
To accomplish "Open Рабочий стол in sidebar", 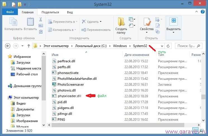I will point(27,74).
